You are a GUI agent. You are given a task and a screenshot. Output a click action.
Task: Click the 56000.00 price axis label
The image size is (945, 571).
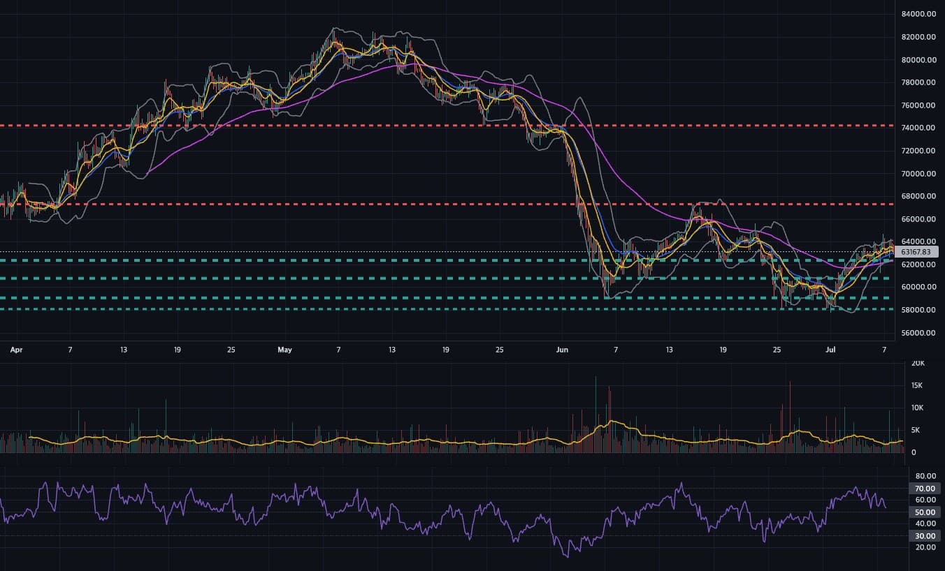pyautogui.click(x=919, y=333)
